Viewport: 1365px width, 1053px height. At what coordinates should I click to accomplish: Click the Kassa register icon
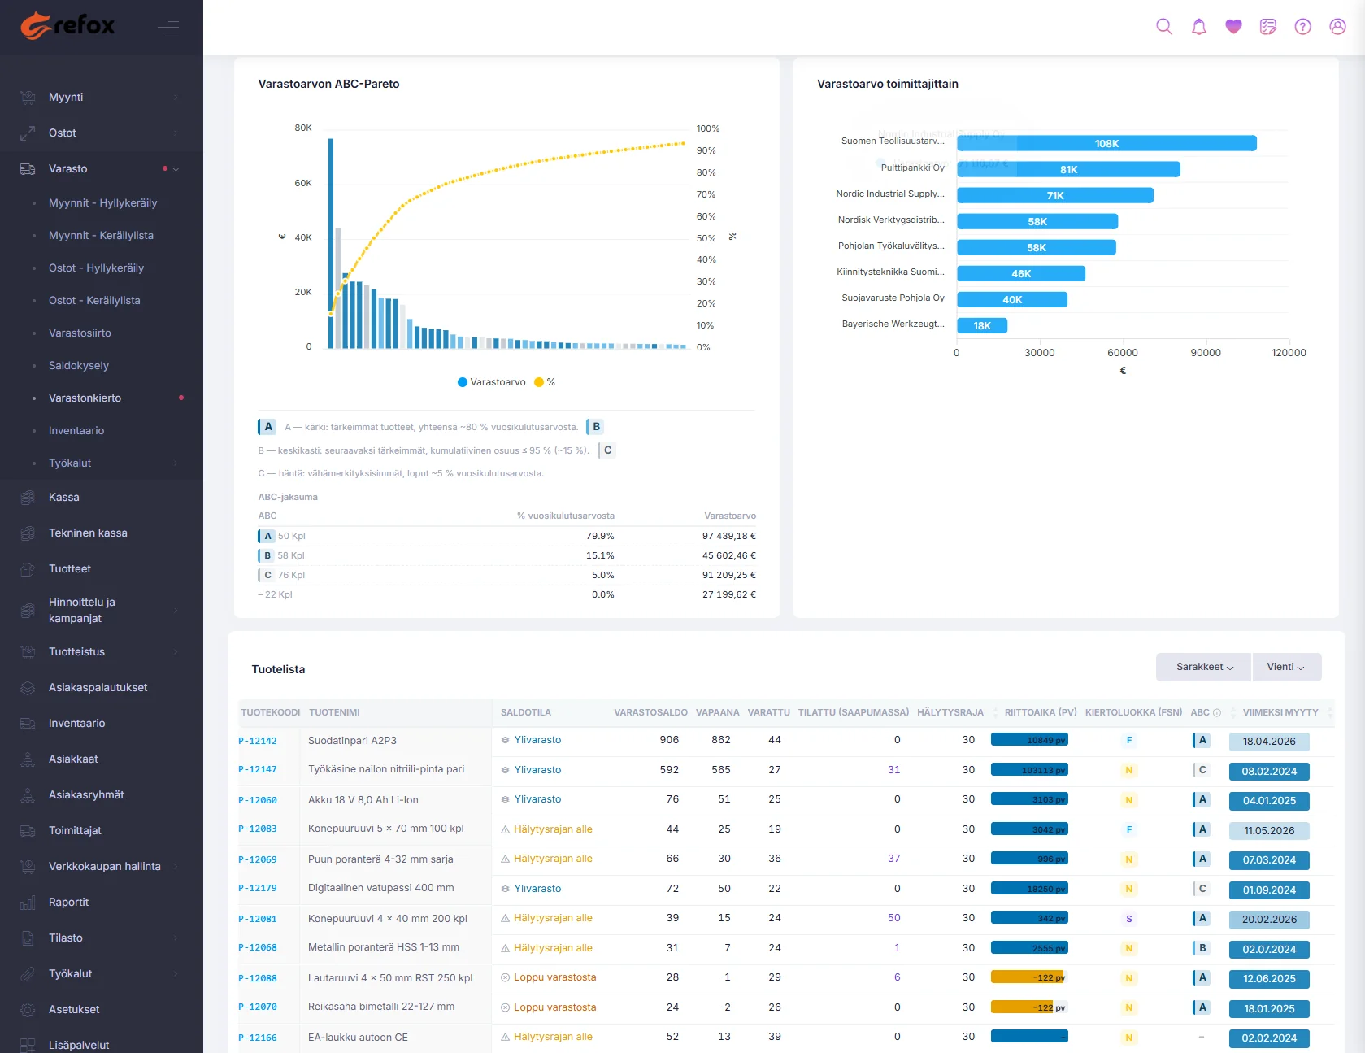pyautogui.click(x=28, y=498)
